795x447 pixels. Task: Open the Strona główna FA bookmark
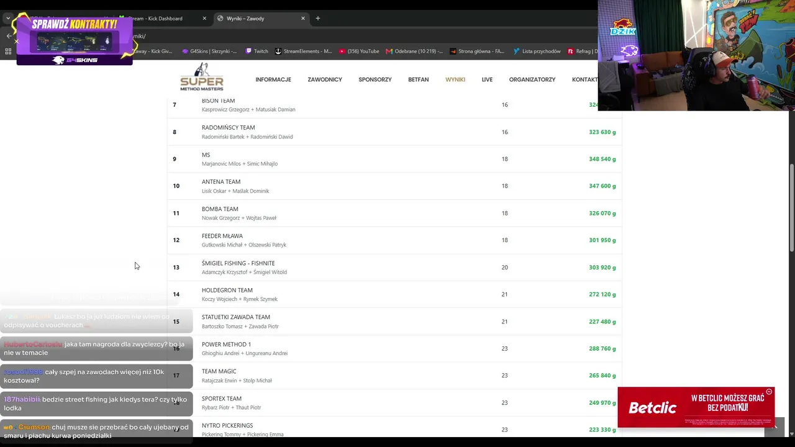click(x=477, y=52)
